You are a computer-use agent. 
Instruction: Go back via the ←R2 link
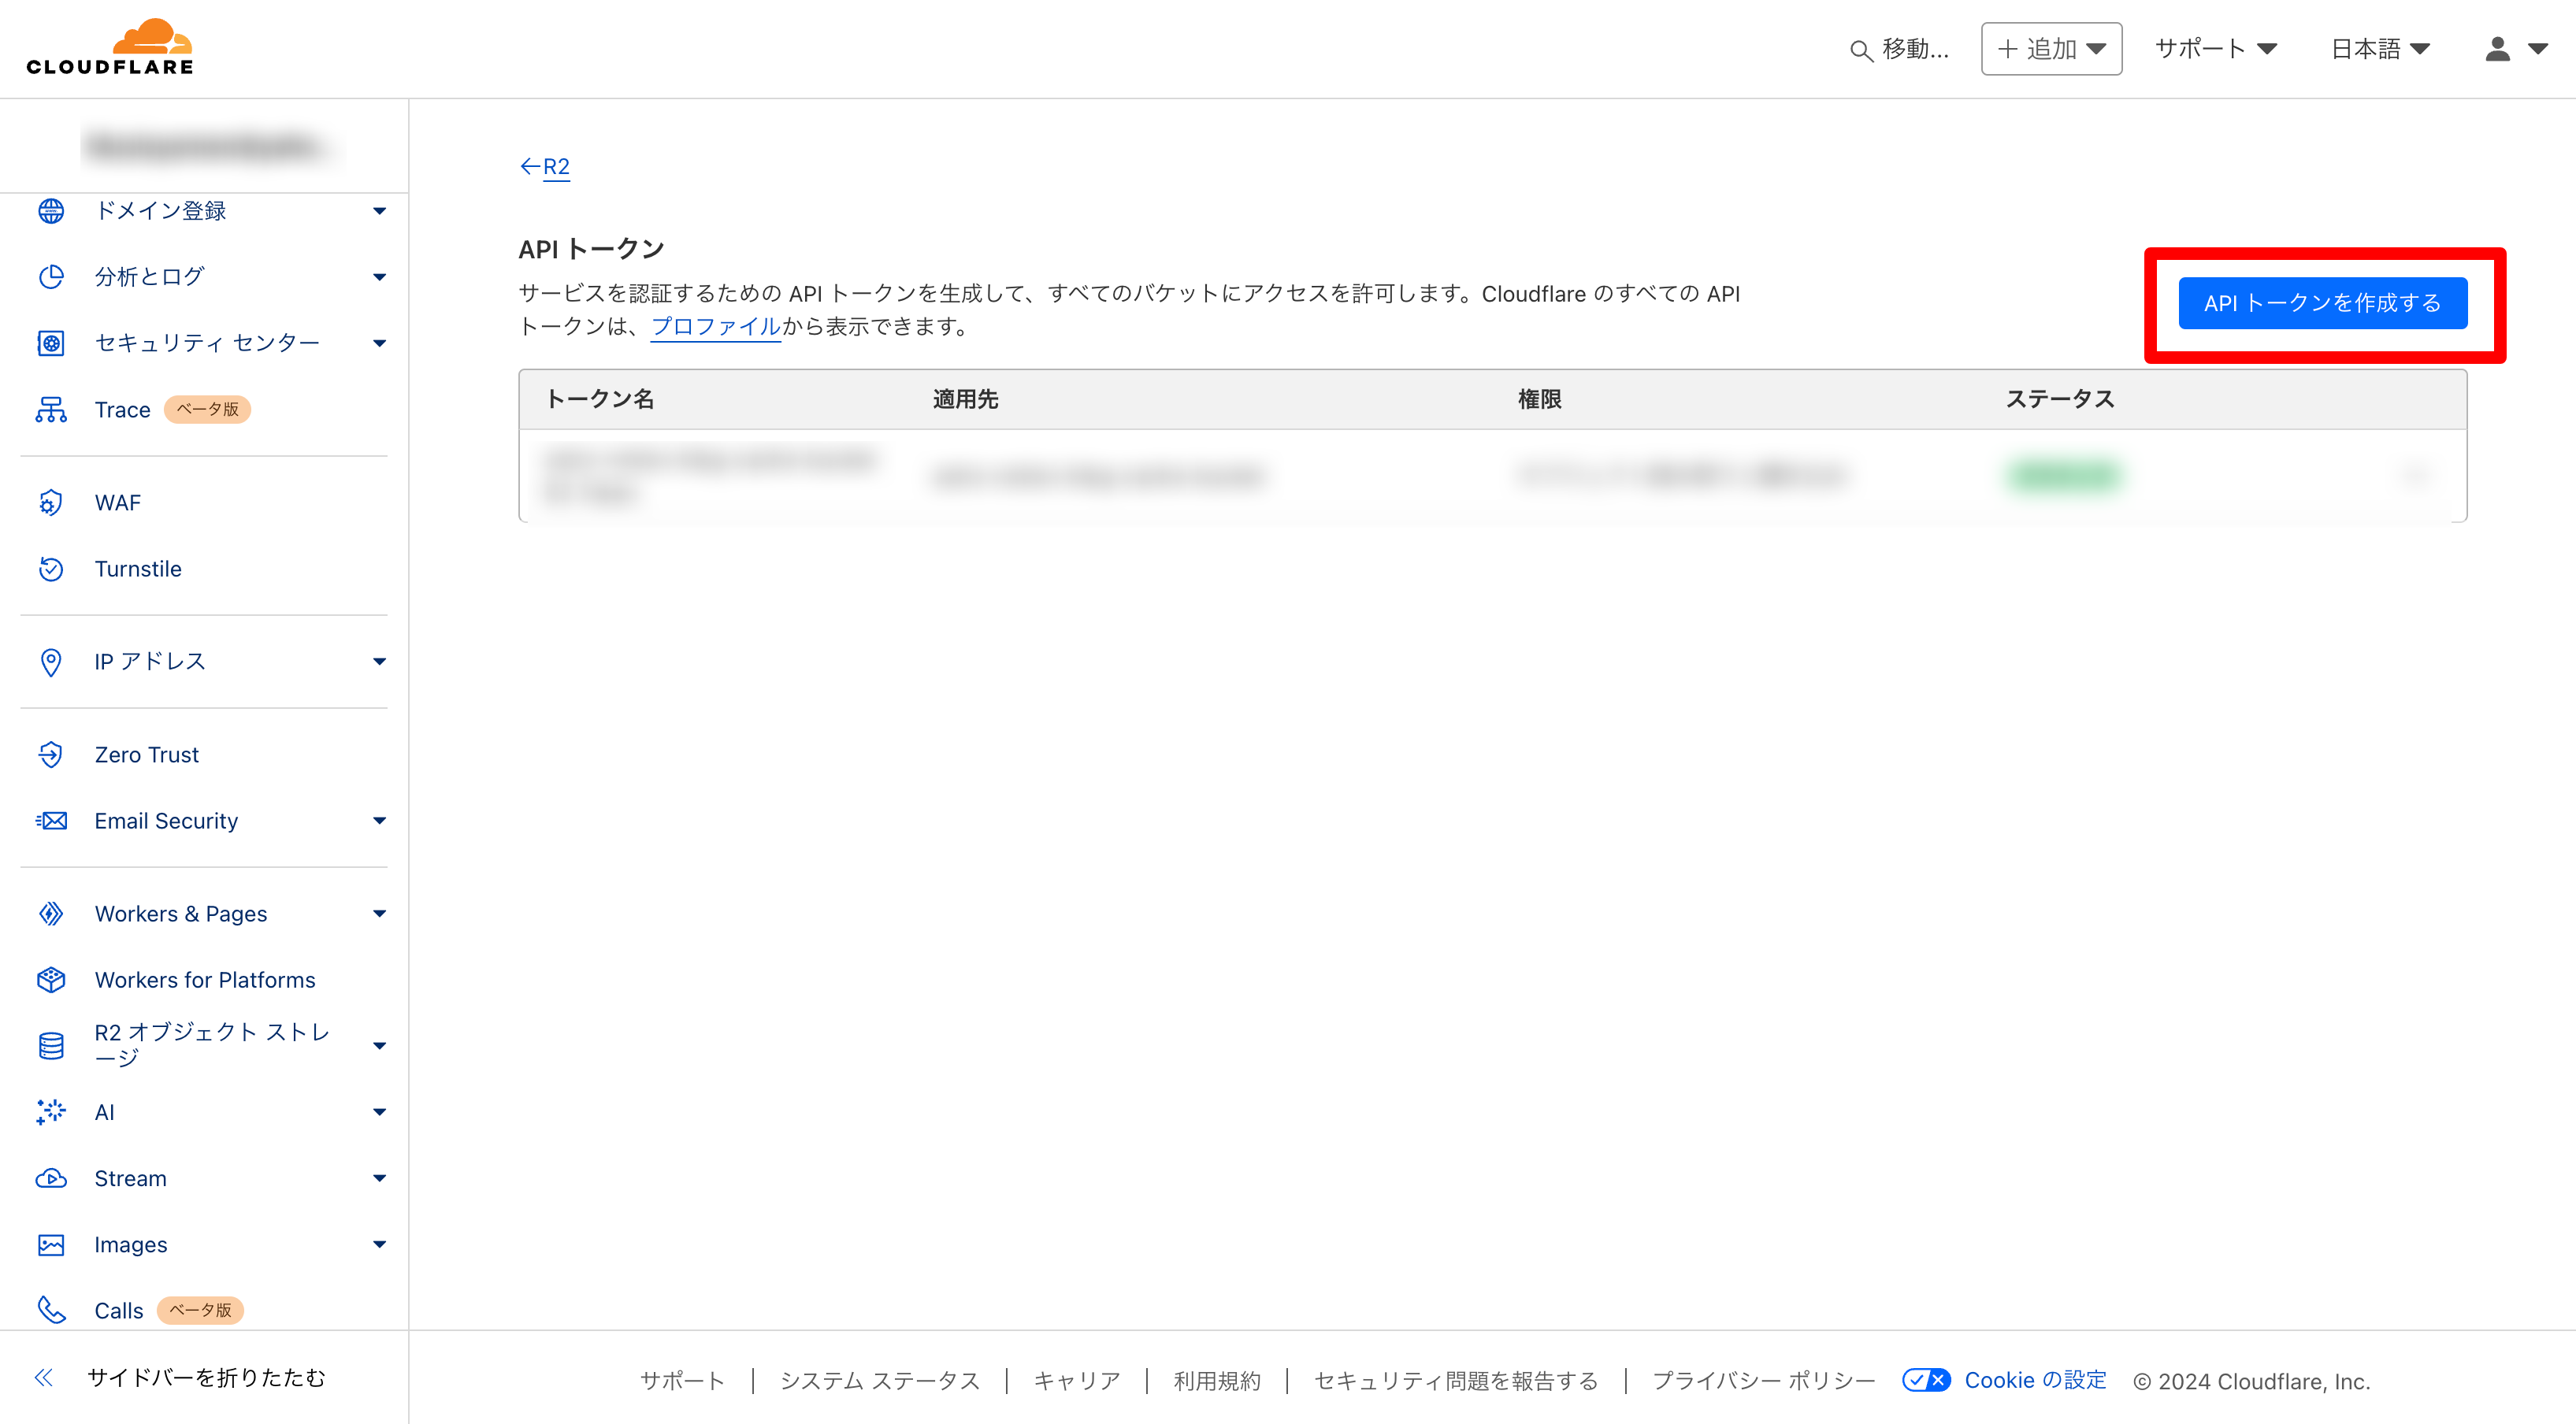point(545,167)
